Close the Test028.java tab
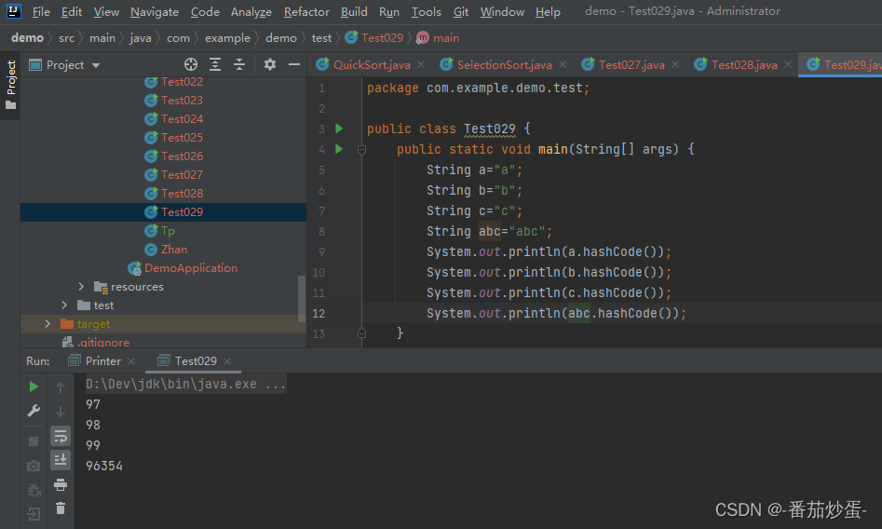Screen dimensions: 882x529 click(788, 64)
